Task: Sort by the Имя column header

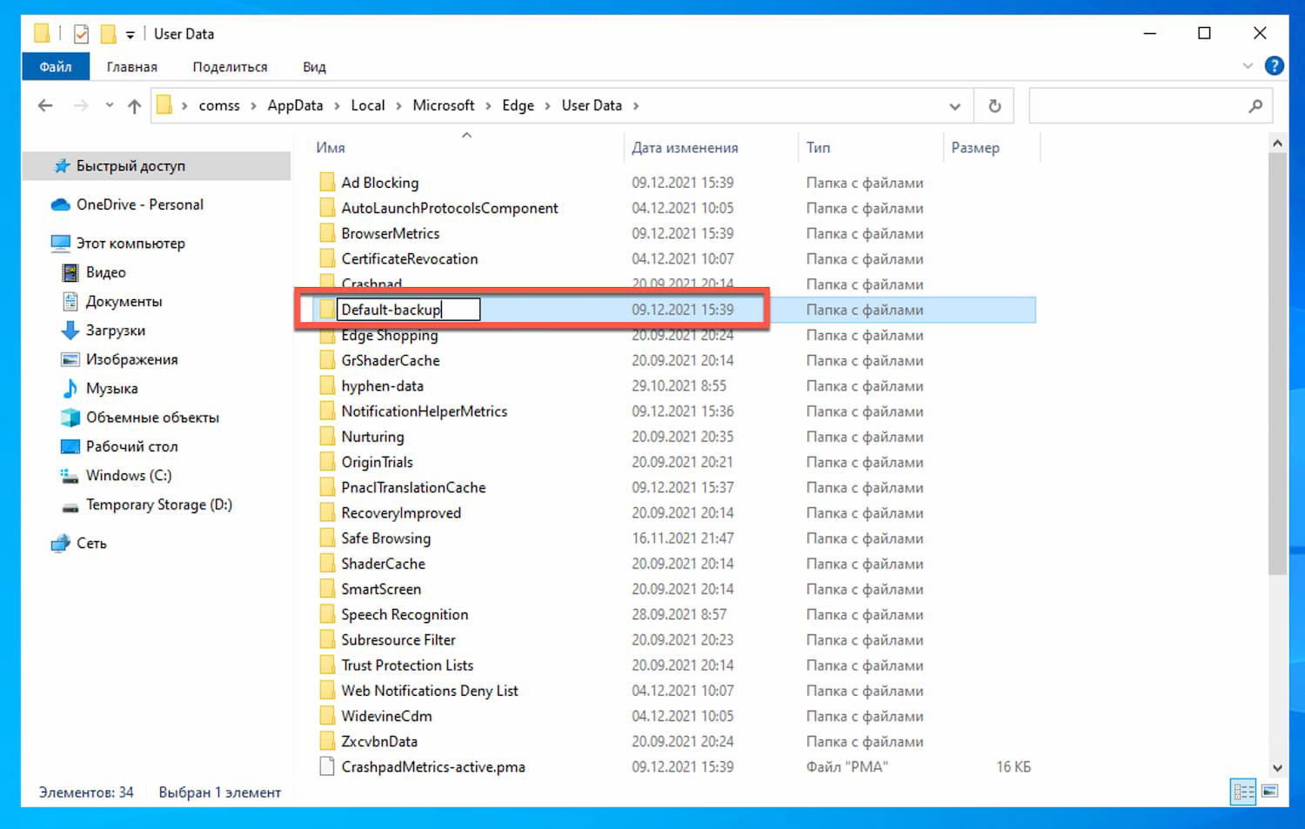Action: 331,148
